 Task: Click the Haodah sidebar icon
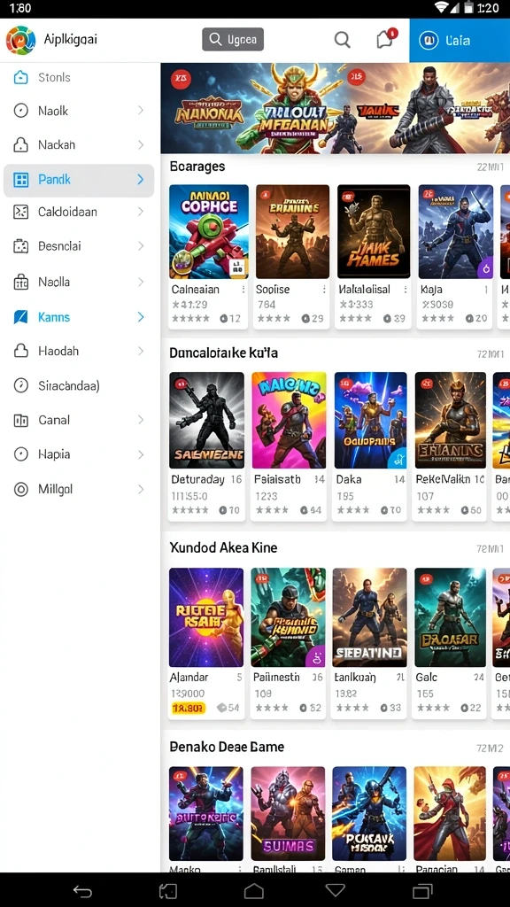21,351
